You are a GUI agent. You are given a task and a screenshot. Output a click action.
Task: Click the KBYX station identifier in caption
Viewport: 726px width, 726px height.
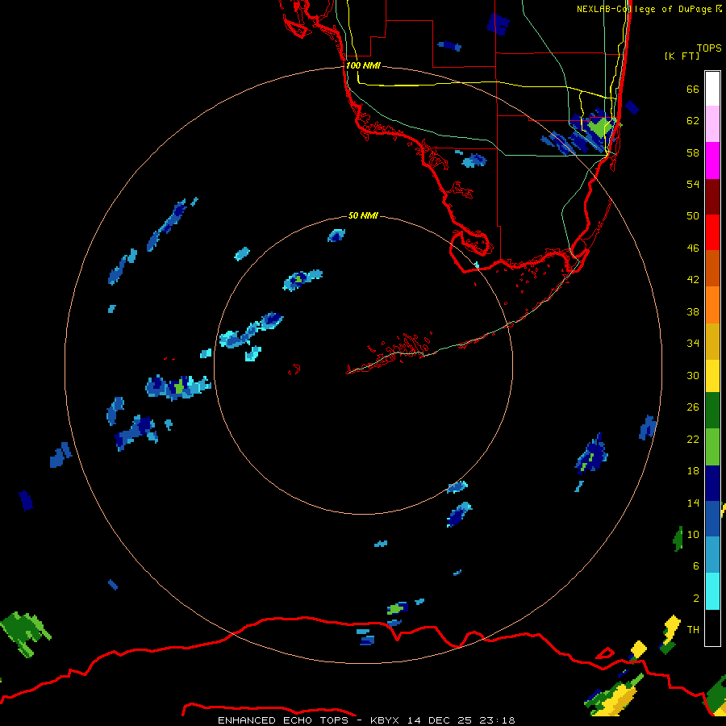point(386,720)
